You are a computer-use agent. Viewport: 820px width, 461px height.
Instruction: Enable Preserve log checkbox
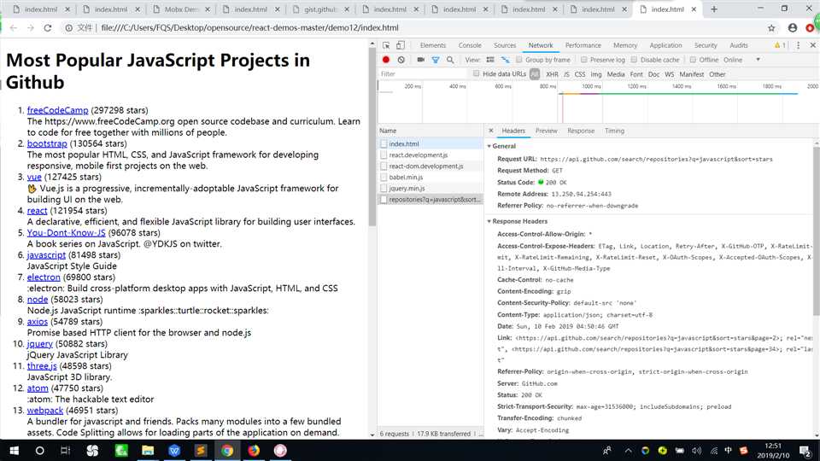tap(583, 60)
